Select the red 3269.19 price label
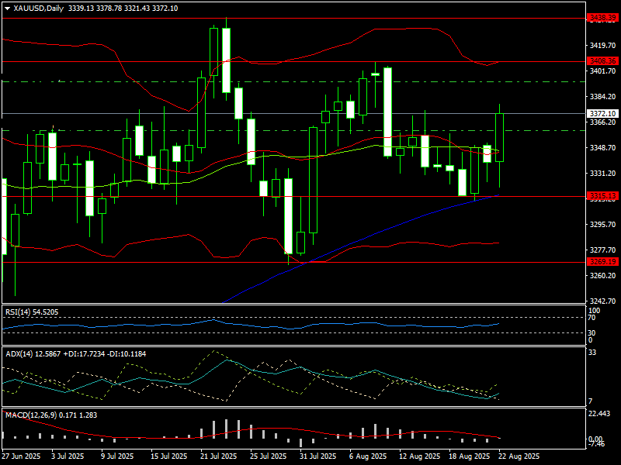Screen dimensions: 621x465 coord(602,262)
